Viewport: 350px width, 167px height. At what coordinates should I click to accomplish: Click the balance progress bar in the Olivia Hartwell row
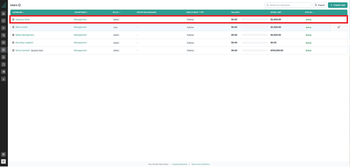click(x=255, y=50)
